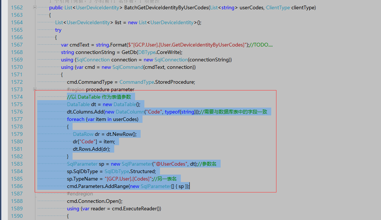Click DBType on line 1568
Viewport: 381px width, 220px height.
[147, 52]
